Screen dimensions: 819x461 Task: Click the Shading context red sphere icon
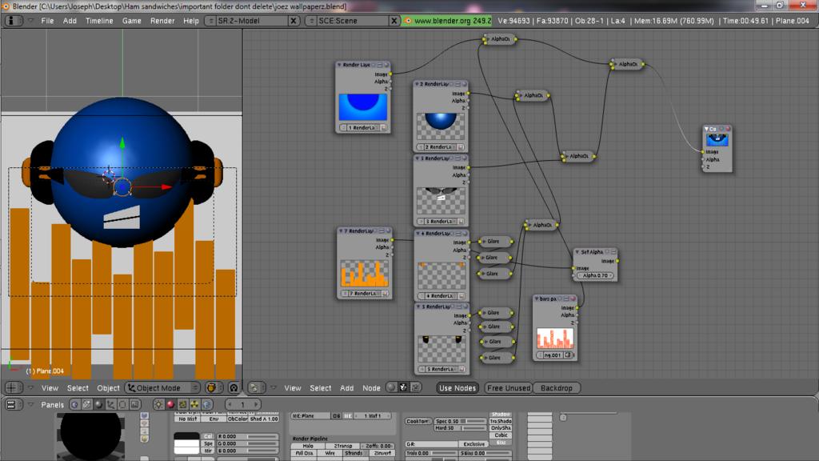pos(170,405)
